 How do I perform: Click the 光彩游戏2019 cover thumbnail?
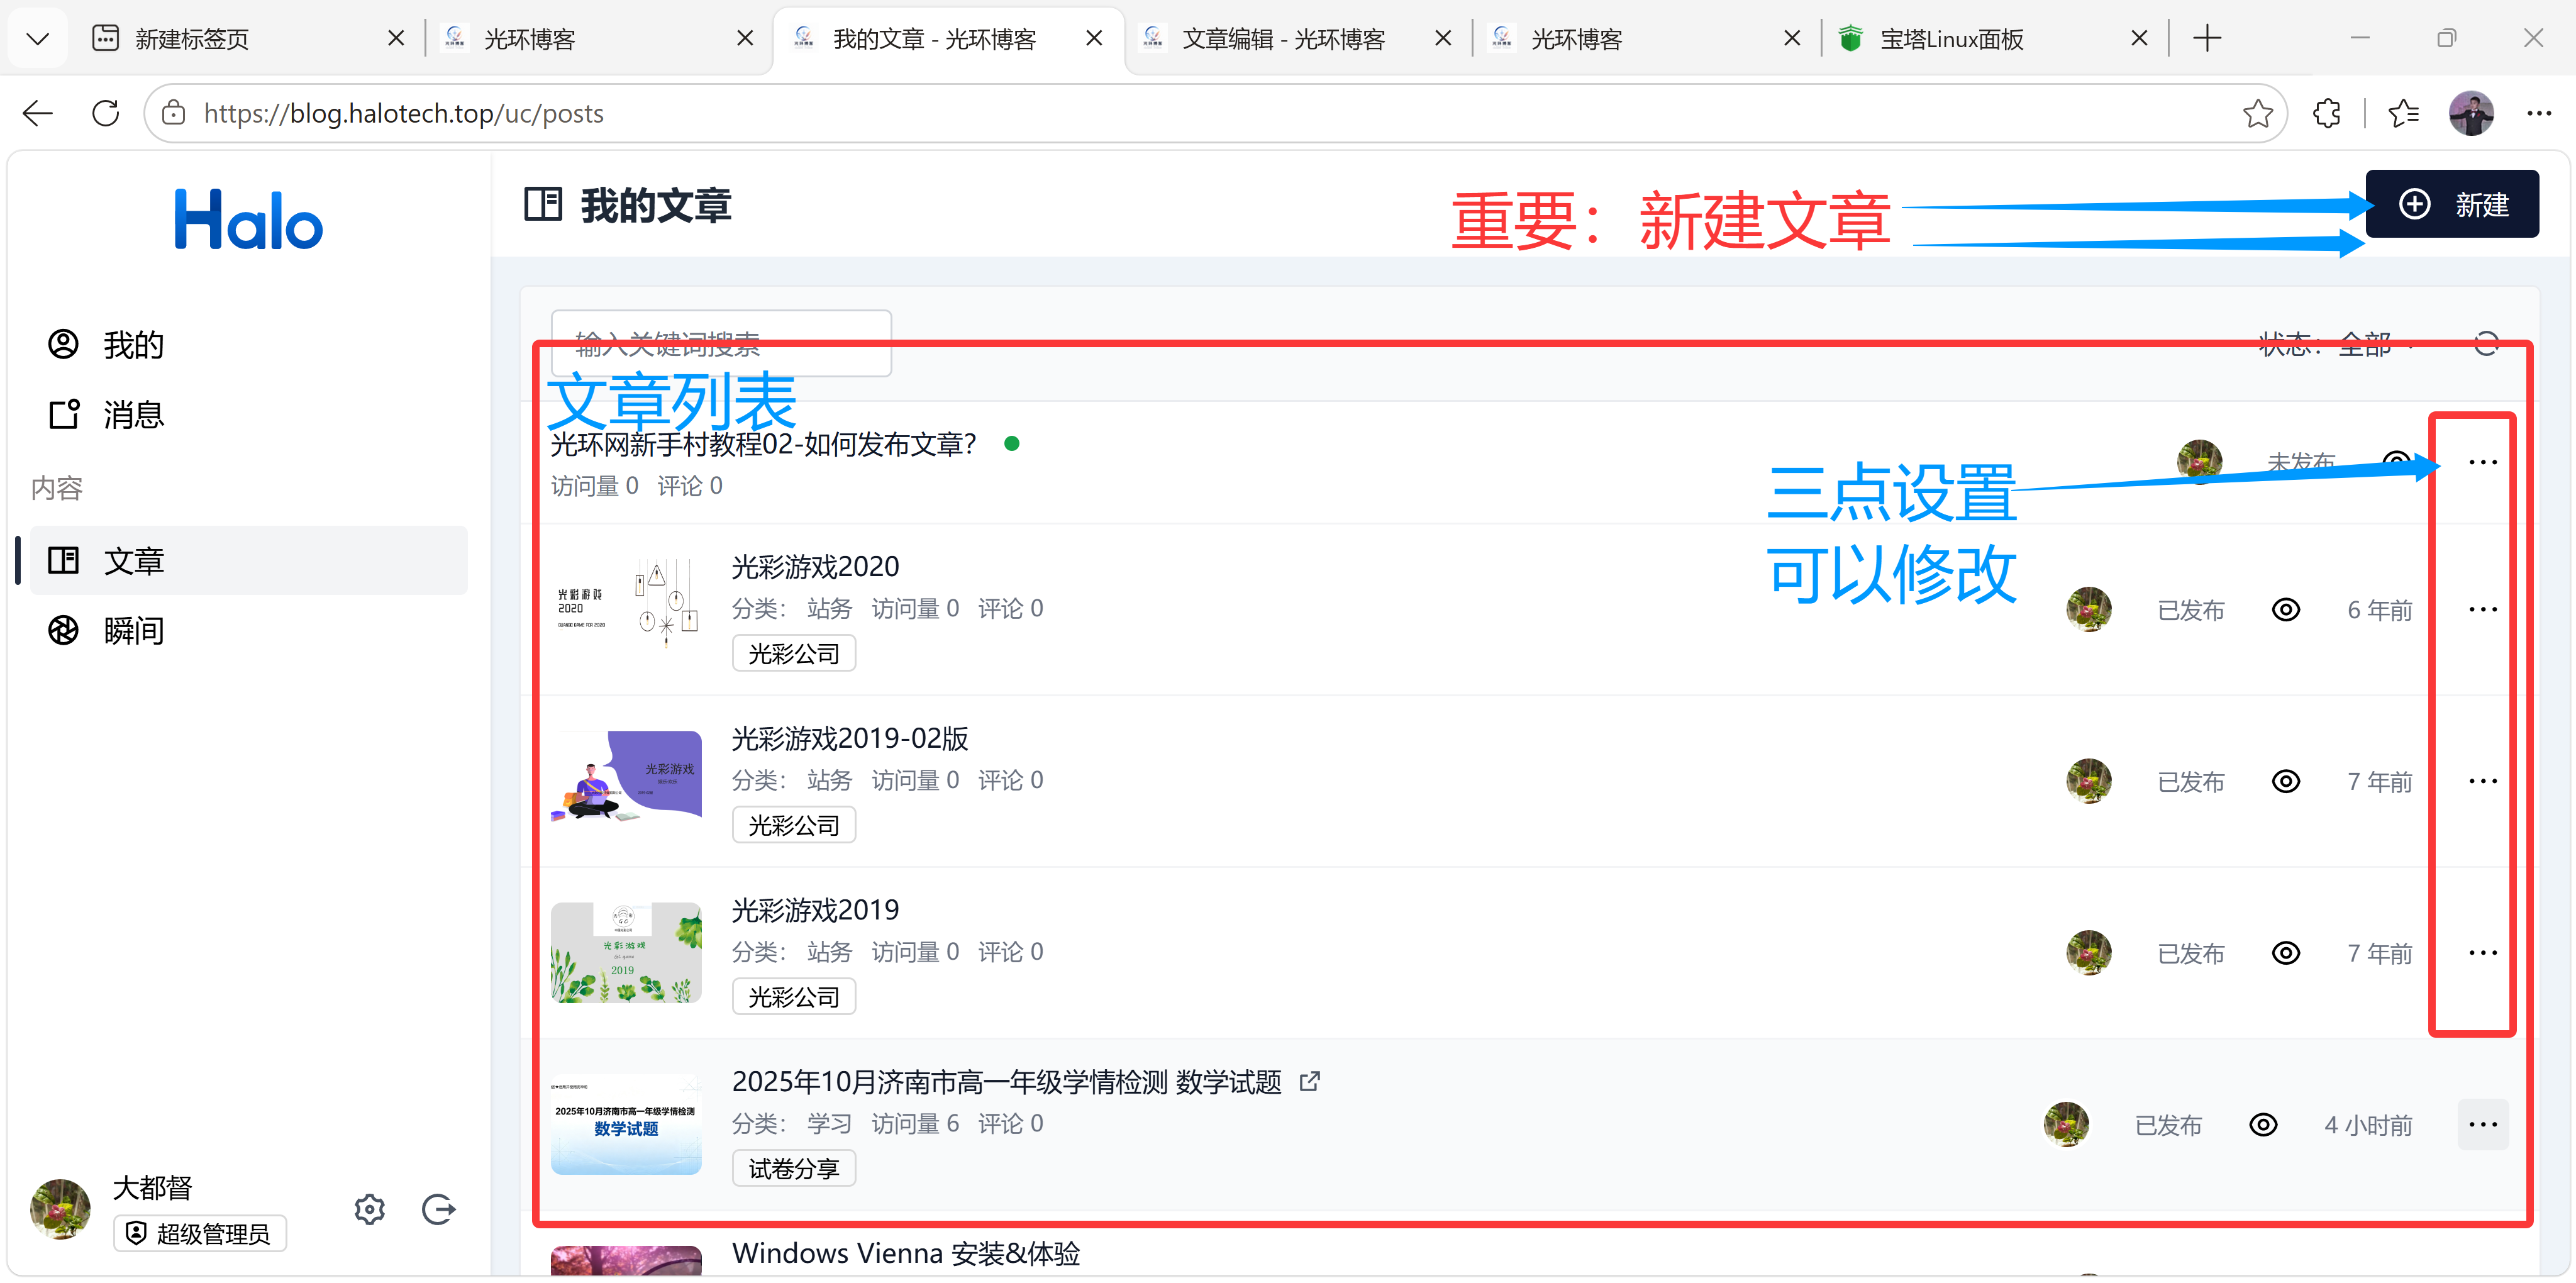click(626, 953)
